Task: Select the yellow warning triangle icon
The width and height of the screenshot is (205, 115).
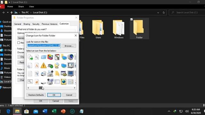Action: [44, 65]
